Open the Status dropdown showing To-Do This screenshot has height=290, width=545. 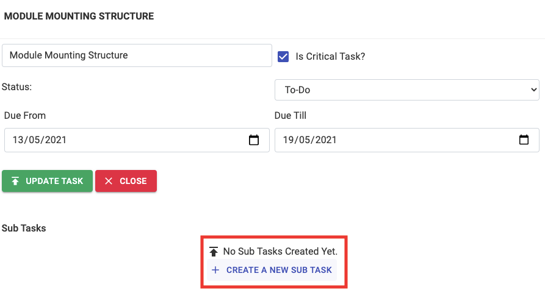(406, 90)
